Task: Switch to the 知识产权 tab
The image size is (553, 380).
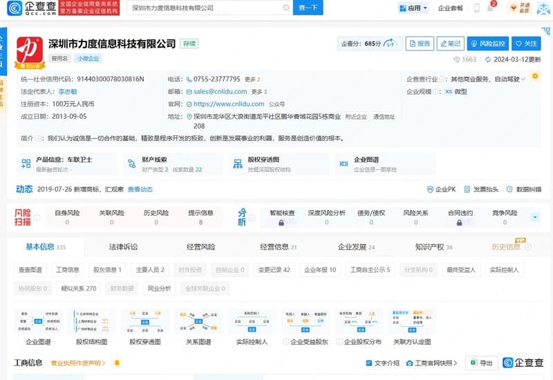Action: [434, 247]
